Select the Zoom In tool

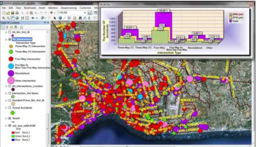[3, 18]
